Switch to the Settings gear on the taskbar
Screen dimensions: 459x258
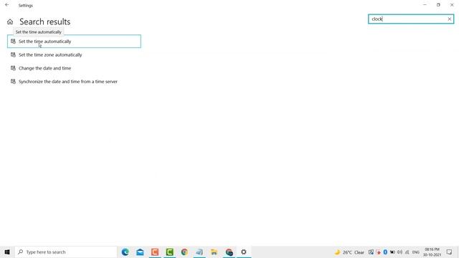pos(244,252)
